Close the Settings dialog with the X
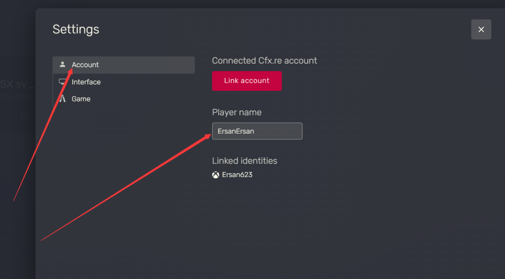505x279 pixels. (481, 29)
